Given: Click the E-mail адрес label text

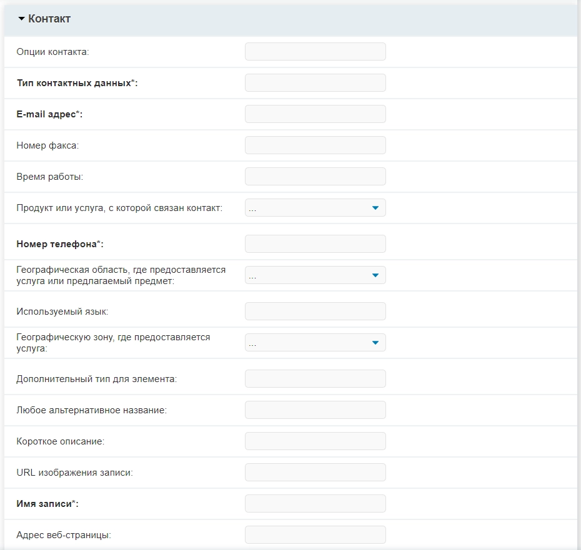Looking at the screenshot, I should tap(49, 114).
